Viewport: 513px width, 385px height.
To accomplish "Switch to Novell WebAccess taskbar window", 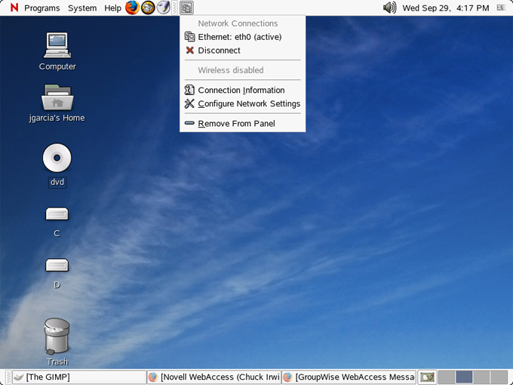I will click(214, 377).
